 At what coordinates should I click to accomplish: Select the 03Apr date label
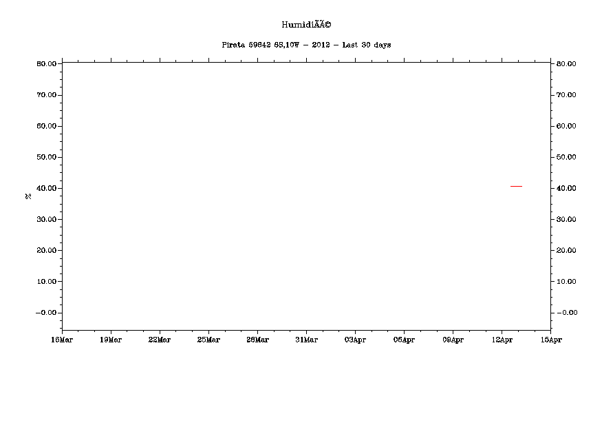(355, 340)
